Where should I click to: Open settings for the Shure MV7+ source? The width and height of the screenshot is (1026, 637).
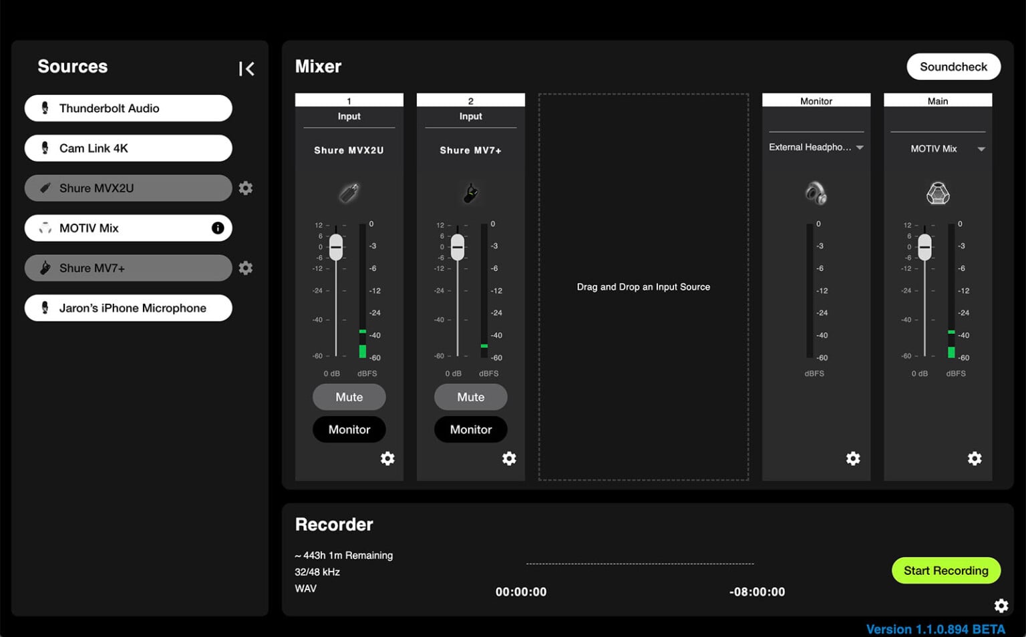coord(245,268)
